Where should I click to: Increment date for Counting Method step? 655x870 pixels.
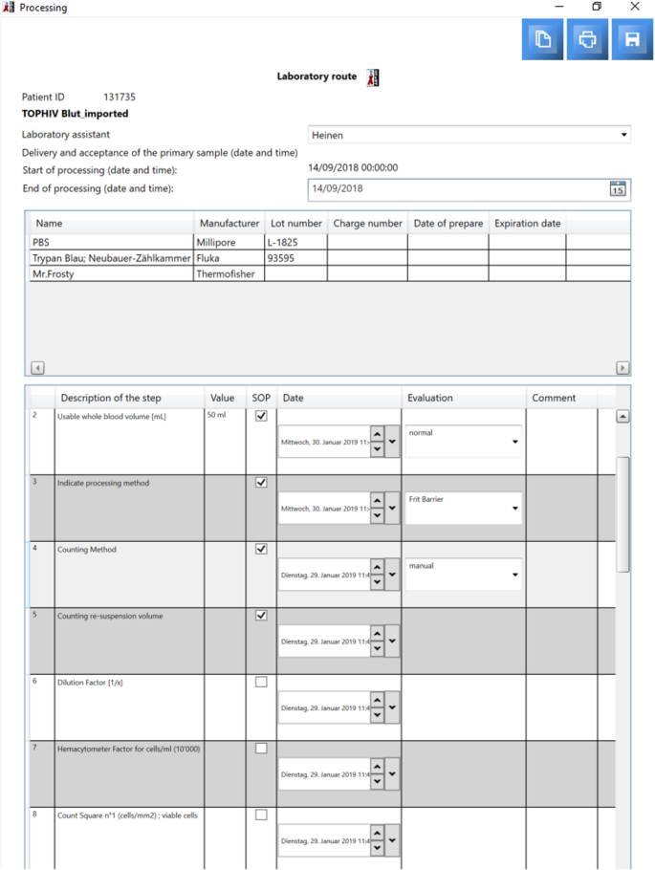378,567
